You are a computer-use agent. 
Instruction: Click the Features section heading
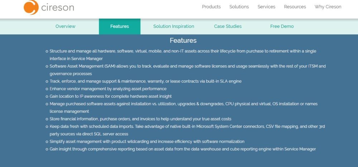(183, 40)
